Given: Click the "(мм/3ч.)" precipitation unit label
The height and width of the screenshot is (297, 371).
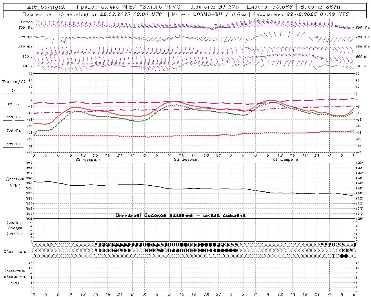Looking at the screenshot, I should (x=15, y=223).
